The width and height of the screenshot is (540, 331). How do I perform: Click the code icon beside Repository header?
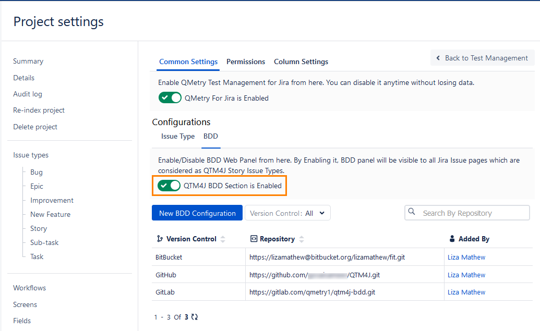254,239
